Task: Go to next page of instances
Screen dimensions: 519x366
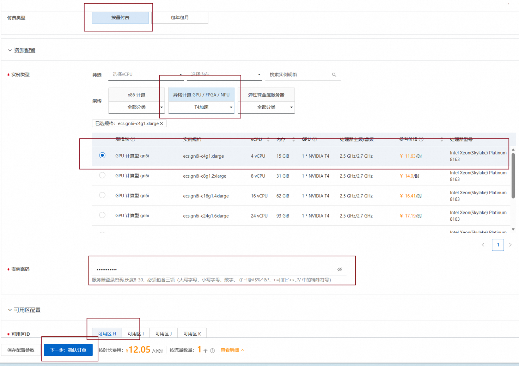Action: (510, 245)
